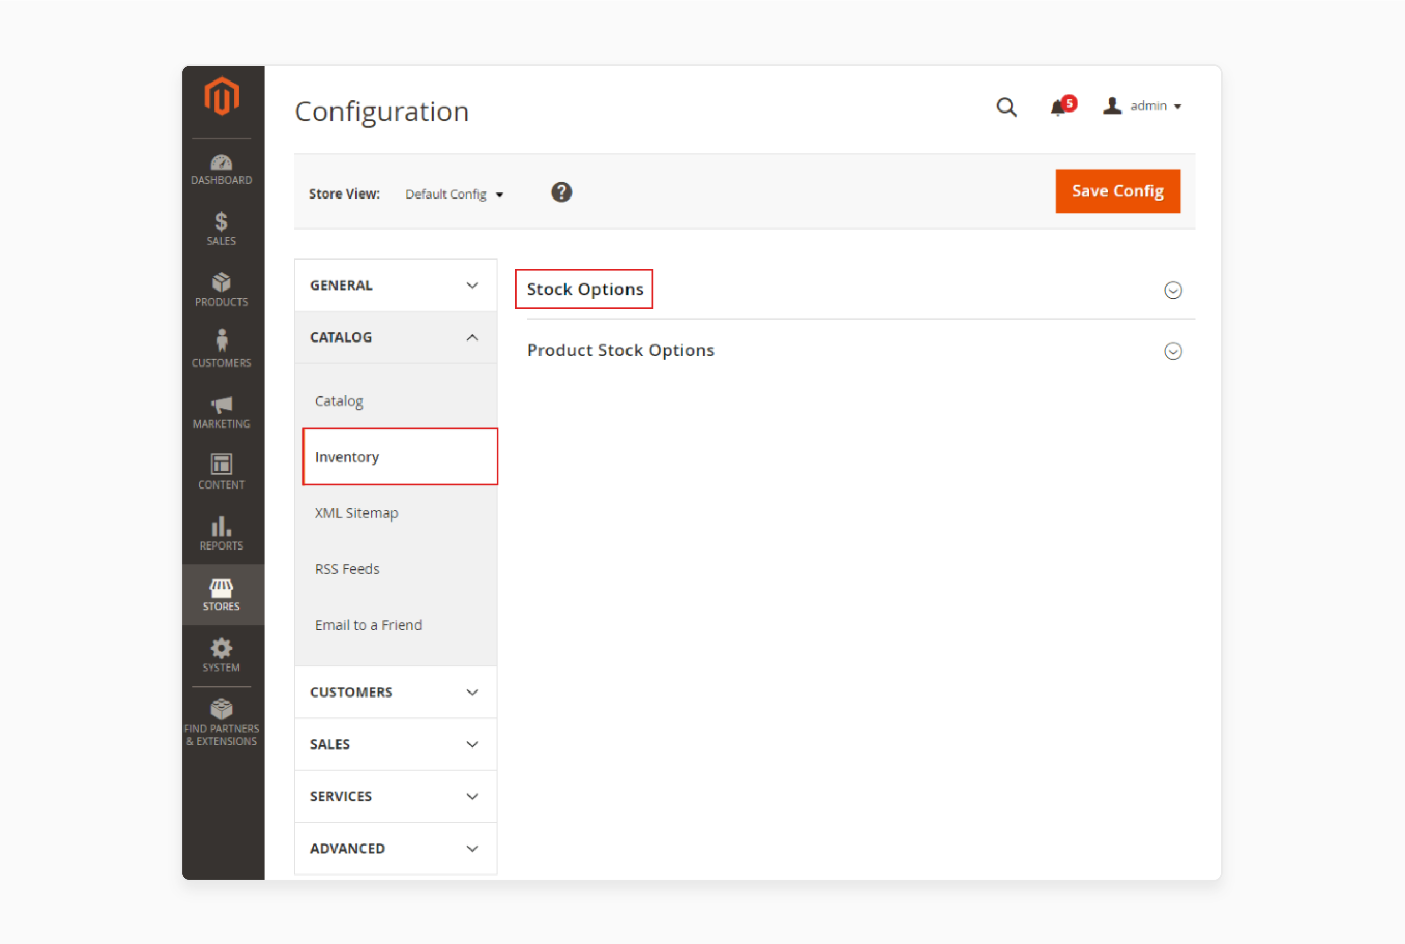
Task: Select Inventory configuration section
Action: [399, 456]
